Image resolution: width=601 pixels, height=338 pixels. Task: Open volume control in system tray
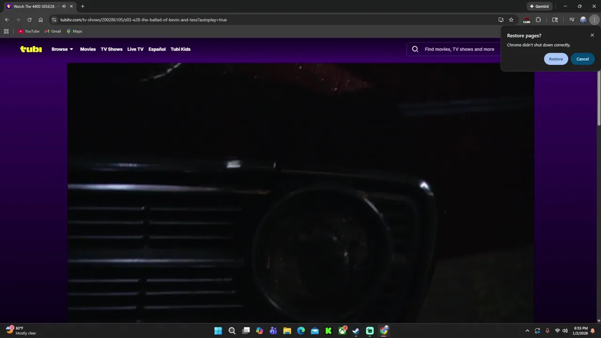click(x=565, y=331)
